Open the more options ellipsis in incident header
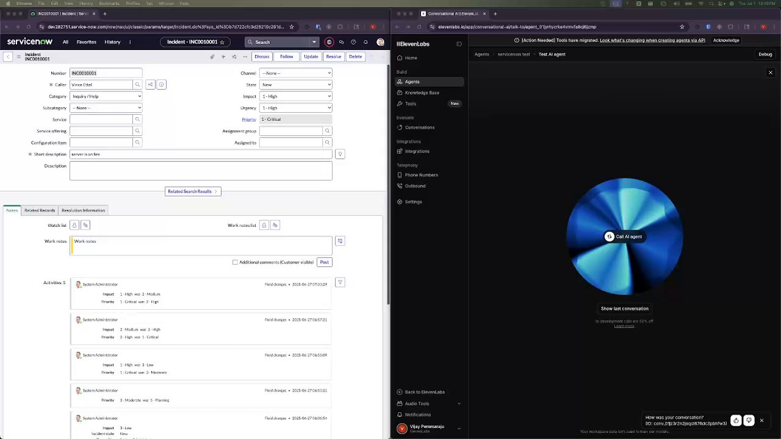 (x=245, y=57)
